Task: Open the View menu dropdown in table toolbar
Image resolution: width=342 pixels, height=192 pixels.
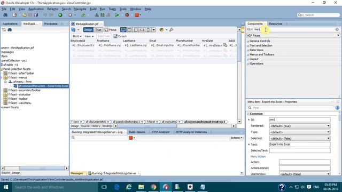Action: (89, 36)
